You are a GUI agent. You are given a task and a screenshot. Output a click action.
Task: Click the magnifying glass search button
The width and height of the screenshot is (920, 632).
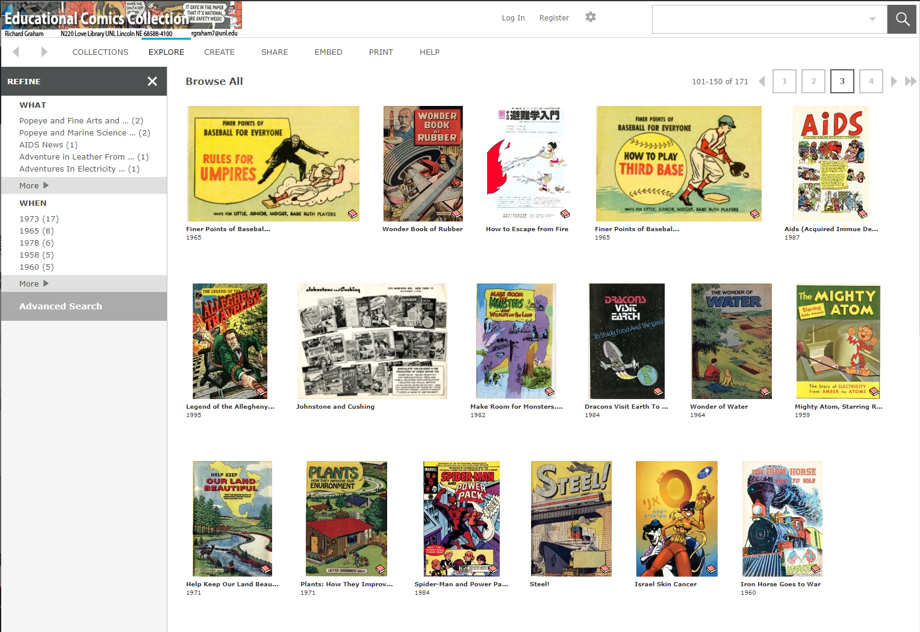(902, 19)
